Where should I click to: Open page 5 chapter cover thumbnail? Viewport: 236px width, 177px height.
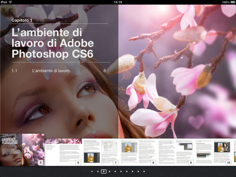(x=22, y=149)
